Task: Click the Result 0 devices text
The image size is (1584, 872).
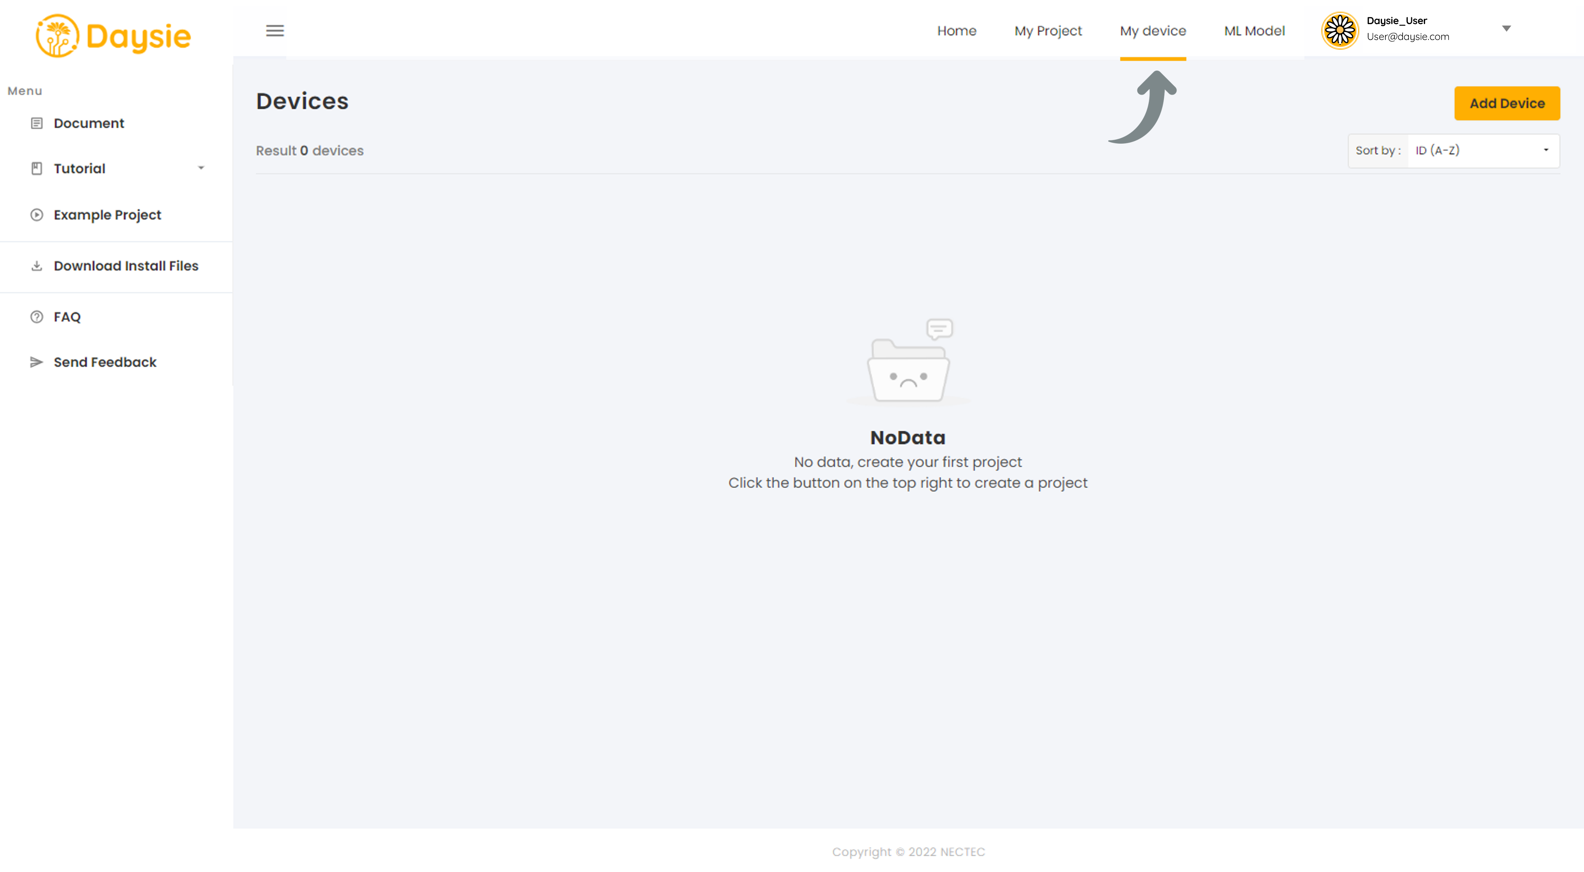Action: [x=310, y=150]
